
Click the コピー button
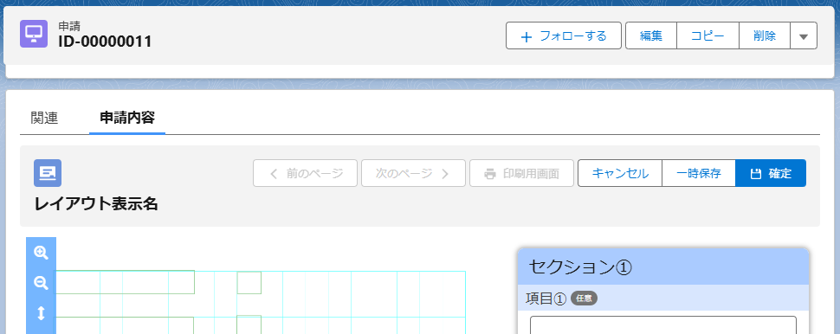click(708, 35)
